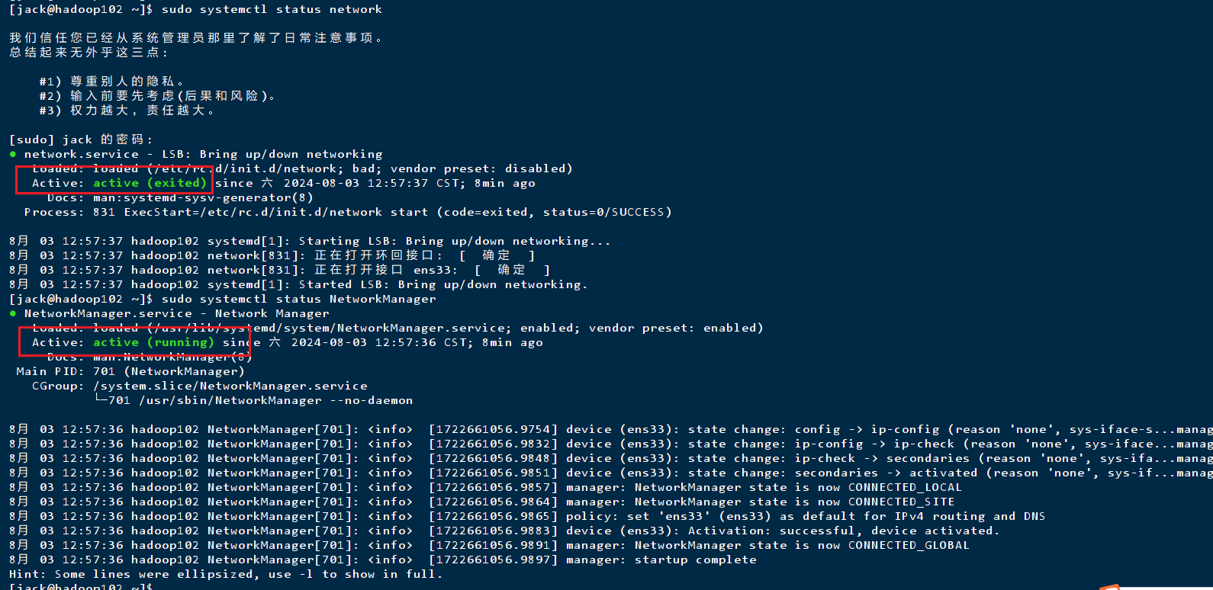Click the "manager: startup complete" log entry
This screenshot has width=1213, height=590.
point(661,560)
